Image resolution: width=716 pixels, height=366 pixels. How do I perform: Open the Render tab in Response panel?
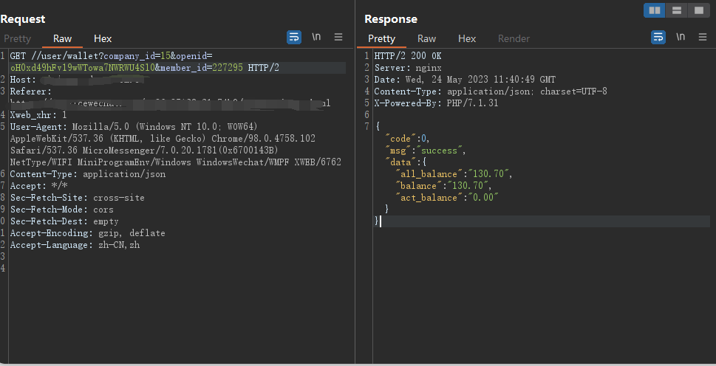514,38
